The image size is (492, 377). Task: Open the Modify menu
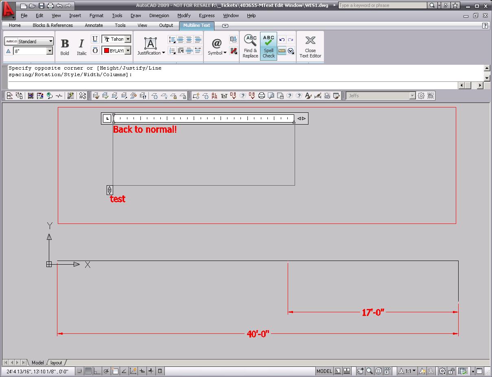(184, 15)
